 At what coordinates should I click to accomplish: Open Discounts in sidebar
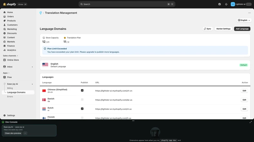point(12,33)
